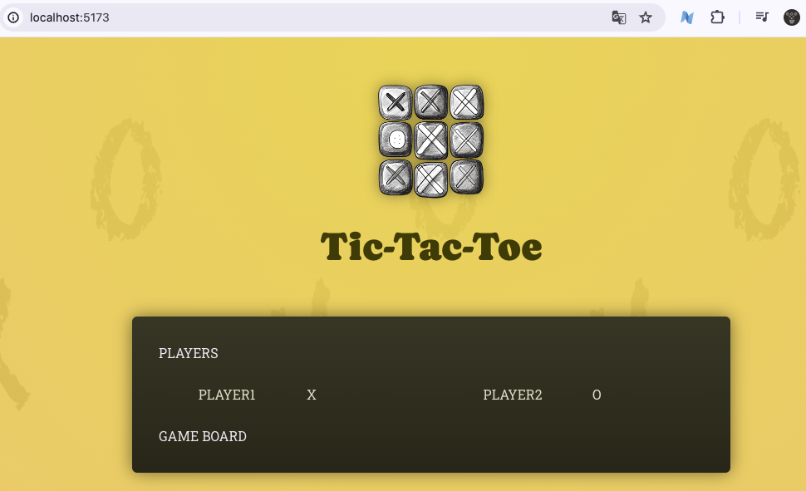This screenshot has height=491, width=806.
Task: Click the GAME BOARD label
Action: click(x=203, y=436)
